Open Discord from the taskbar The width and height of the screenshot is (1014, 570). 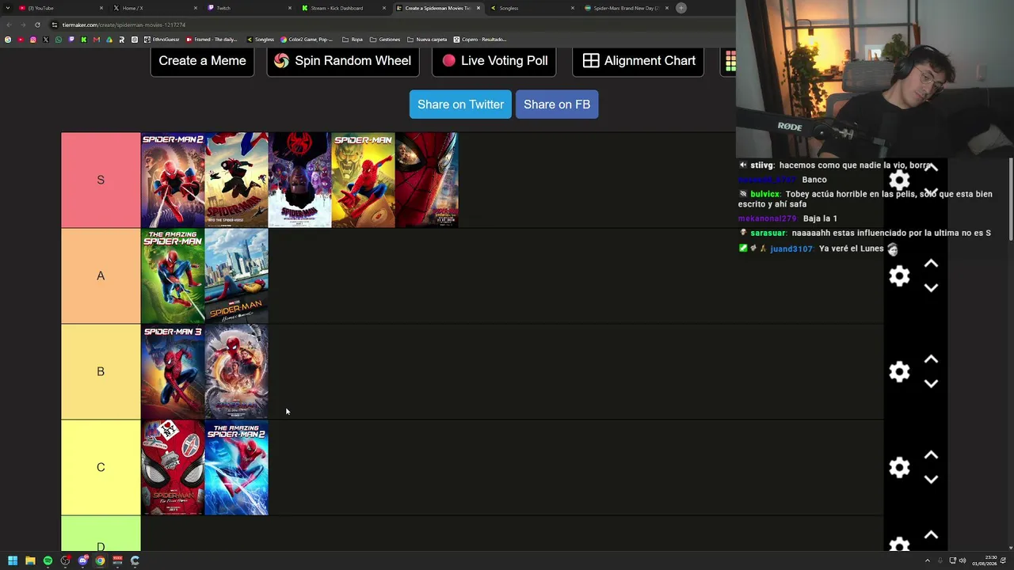[x=82, y=560]
